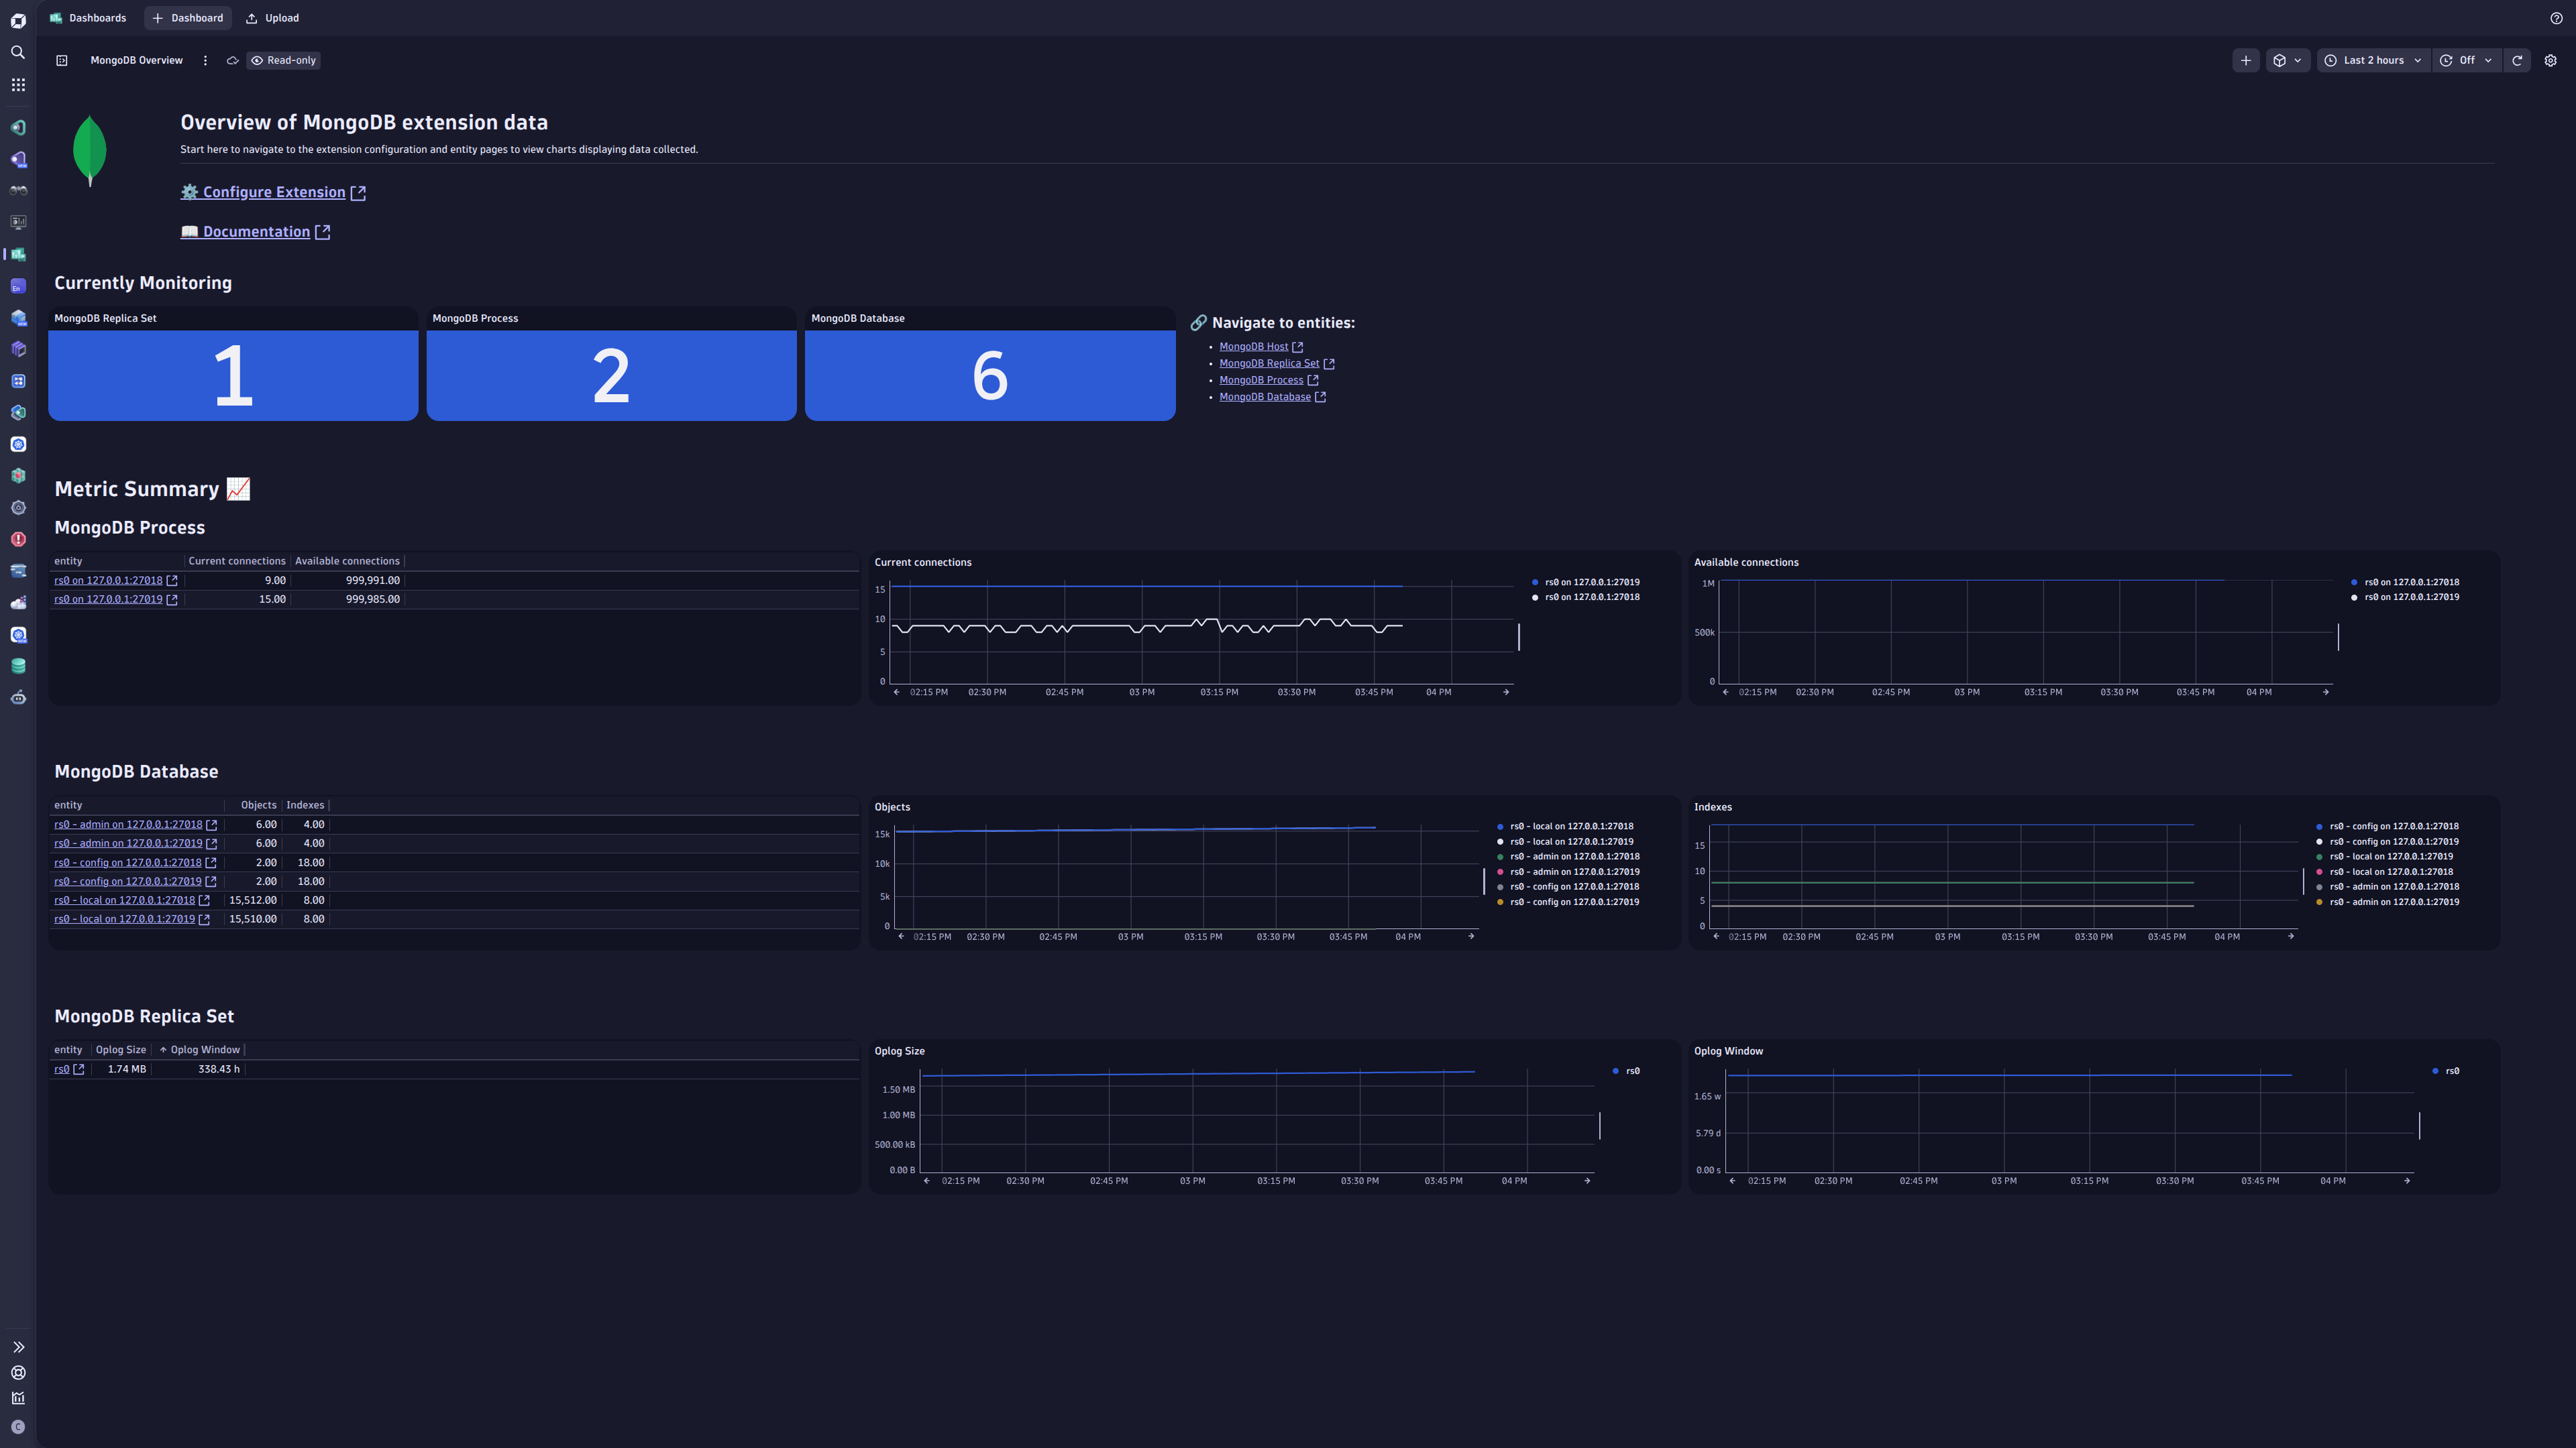Open the search icon in left sidebar
Viewport: 2576px width, 1448px height.
click(18, 52)
